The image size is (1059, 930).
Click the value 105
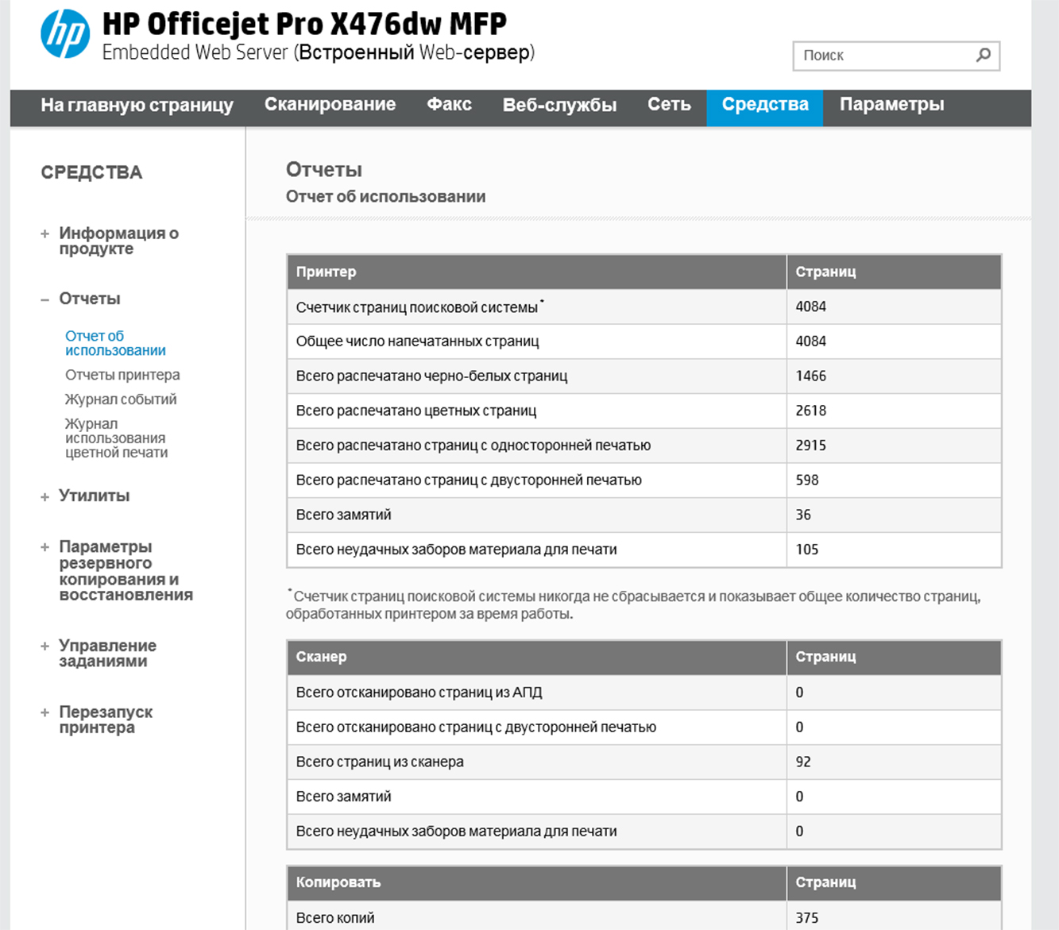pos(807,550)
